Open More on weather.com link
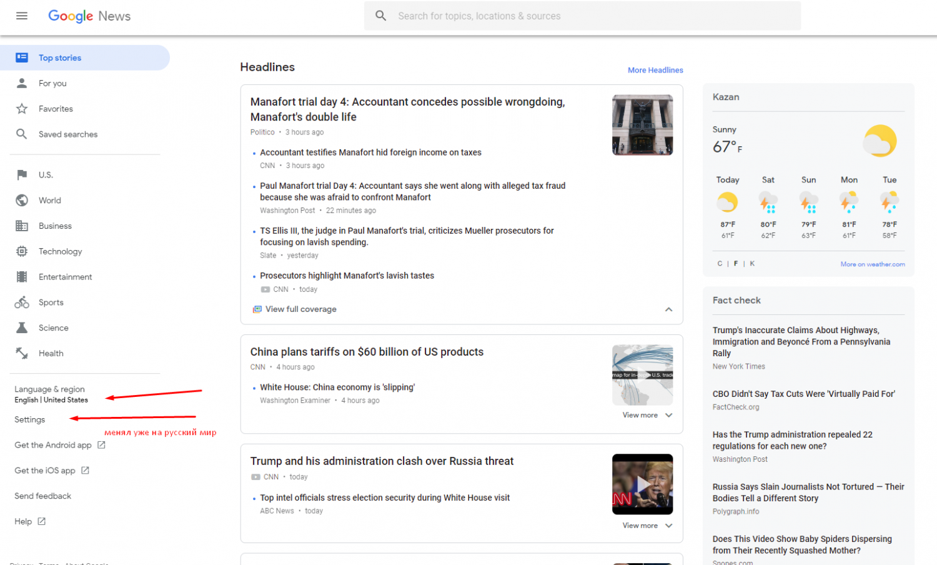The image size is (937, 565). click(873, 264)
